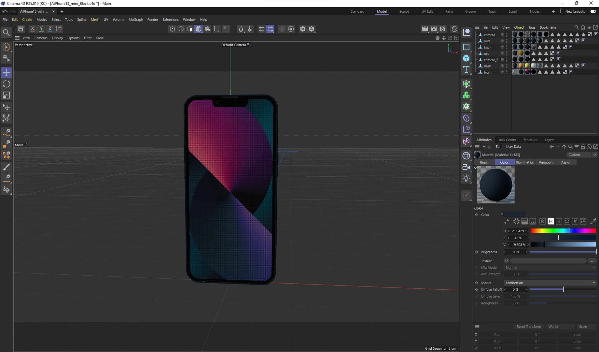
Task: Click the texture browse '...' button
Action: [x=592, y=261]
